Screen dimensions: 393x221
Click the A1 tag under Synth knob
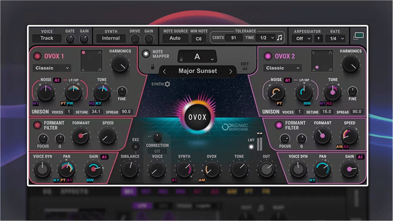point(174,180)
